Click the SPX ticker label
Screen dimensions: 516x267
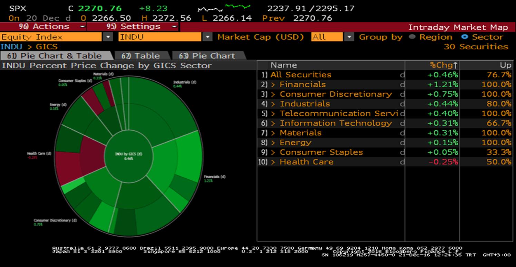[18, 8]
